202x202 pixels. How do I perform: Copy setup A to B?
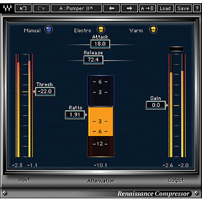(x=147, y=8)
